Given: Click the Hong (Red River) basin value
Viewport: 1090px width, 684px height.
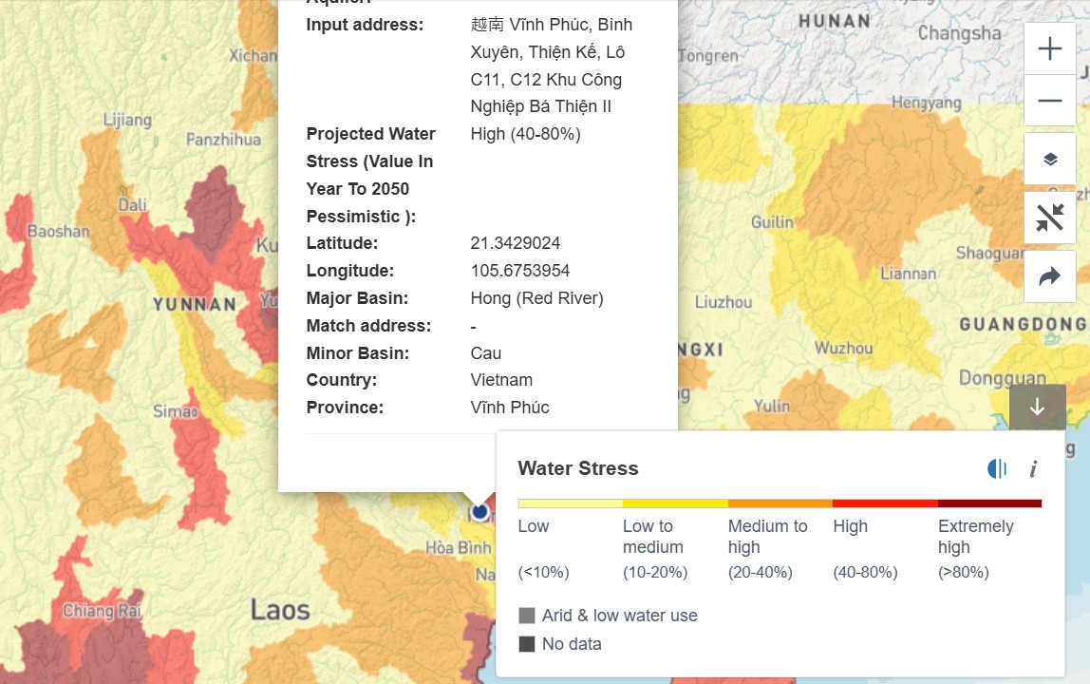Looking at the screenshot, I should 536,298.
